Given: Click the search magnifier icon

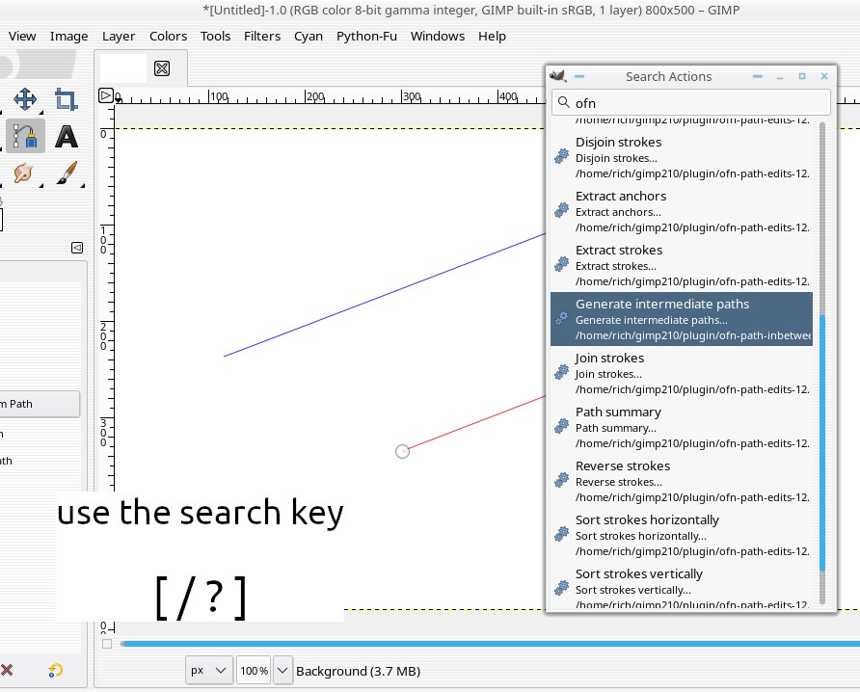Looking at the screenshot, I should (x=563, y=102).
